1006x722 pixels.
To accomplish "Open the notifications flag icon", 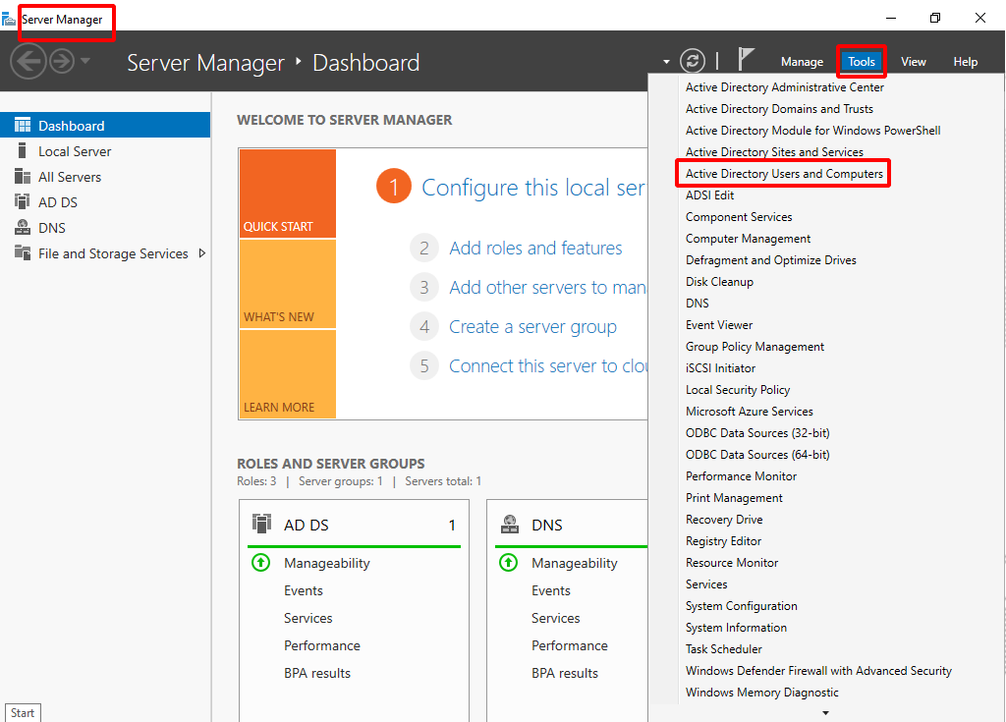I will [747, 60].
